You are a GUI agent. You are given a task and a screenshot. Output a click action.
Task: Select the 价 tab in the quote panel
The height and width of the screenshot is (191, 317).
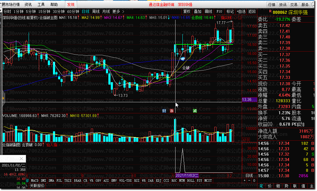(270, 186)
